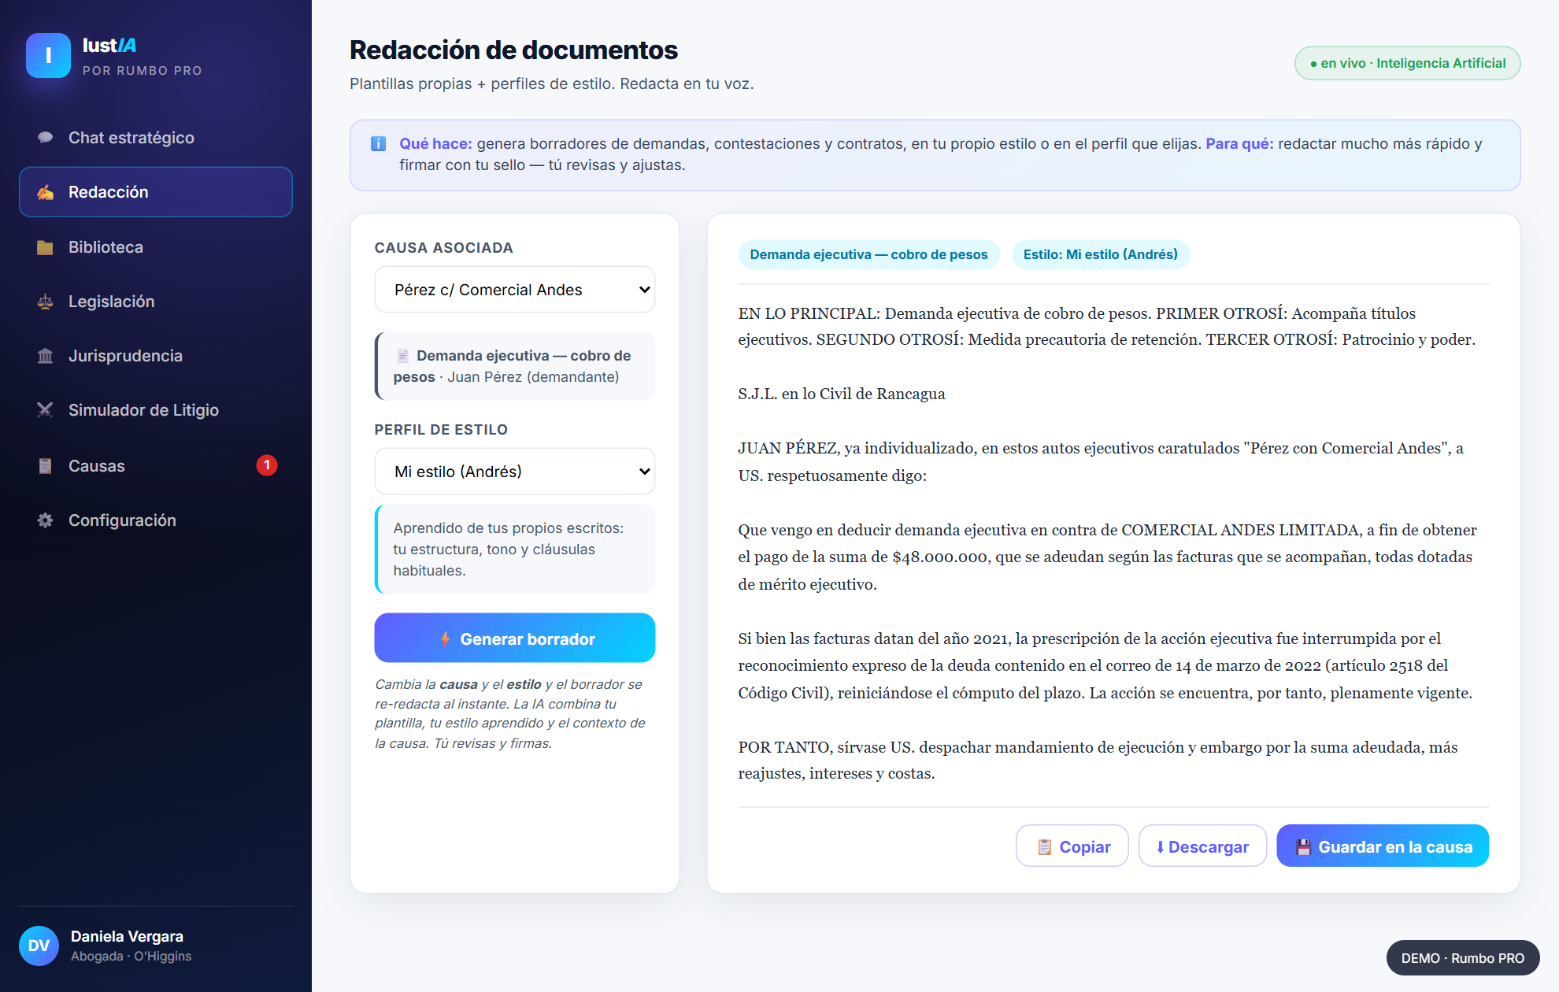
Task: Click the 'Si bien las facturas datan' paragraph
Action: point(1105,665)
